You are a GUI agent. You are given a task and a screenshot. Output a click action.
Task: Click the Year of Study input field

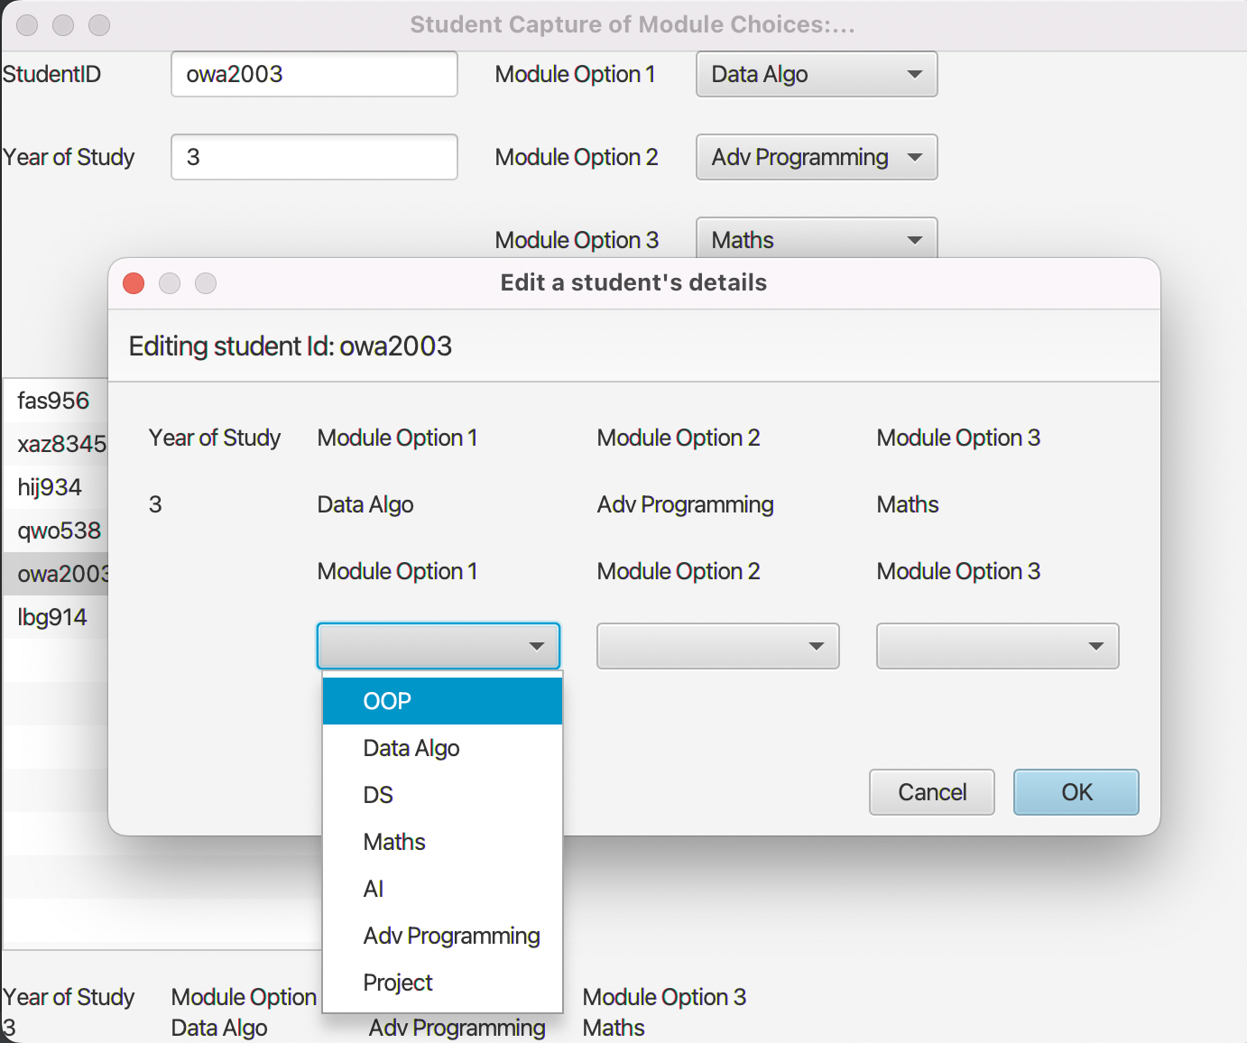tap(313, 157)
